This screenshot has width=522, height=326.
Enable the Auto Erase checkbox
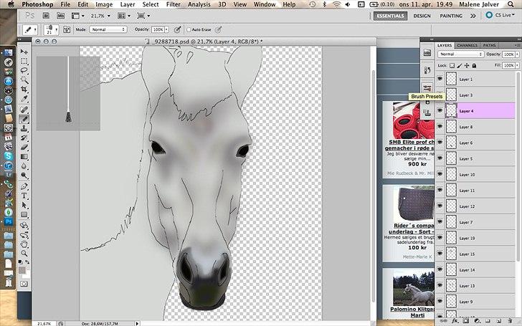coord(189,29)
